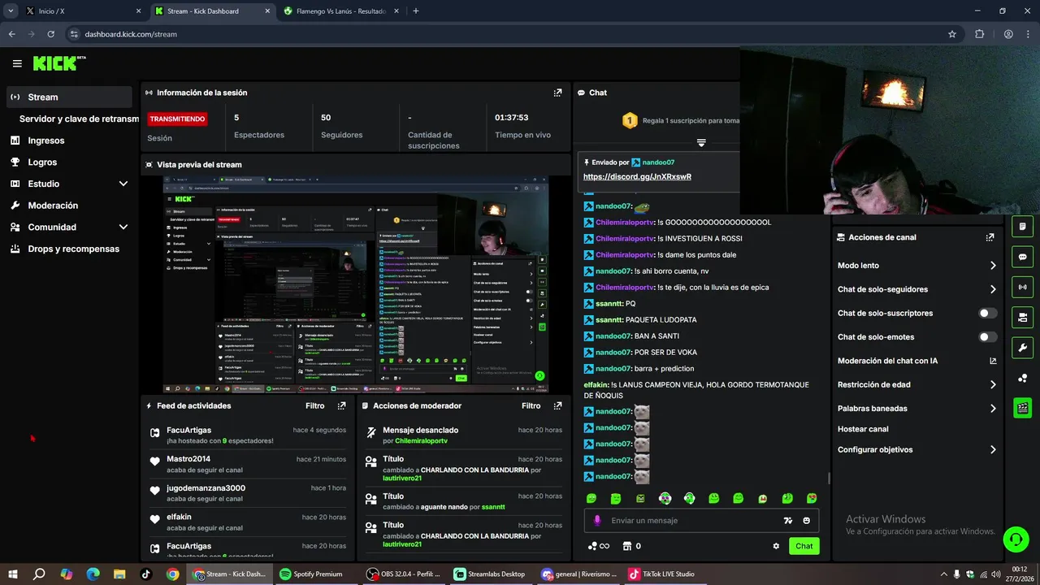Click the chat scrollbar
Image resolution: width=1040 pixels, height=585 pixels.
(x=828, y=479)
